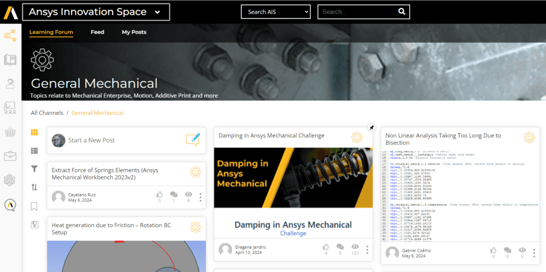
Task: Click Cayetano Ruiz author avatar
Action: click(59, 197)
